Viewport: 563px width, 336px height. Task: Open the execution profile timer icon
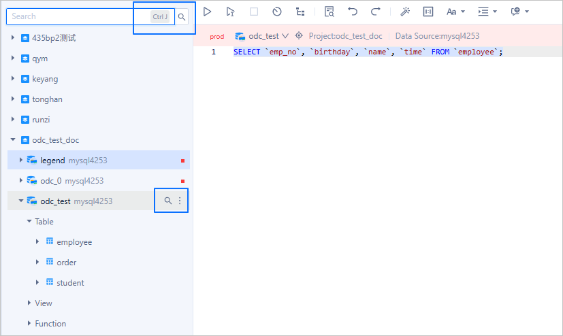(277, 12)
